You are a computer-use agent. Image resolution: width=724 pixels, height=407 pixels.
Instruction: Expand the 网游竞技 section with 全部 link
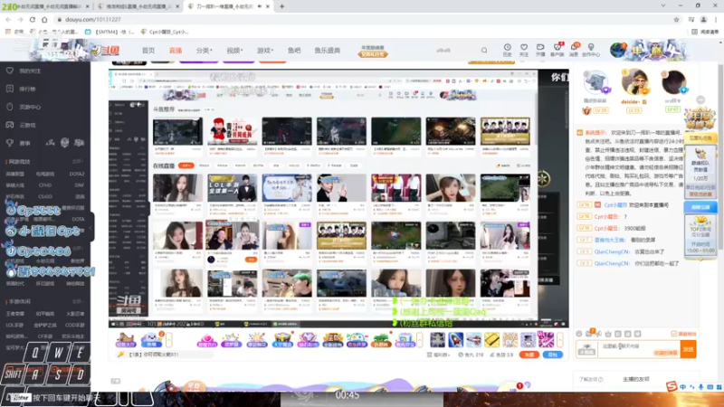pos(77,162)
